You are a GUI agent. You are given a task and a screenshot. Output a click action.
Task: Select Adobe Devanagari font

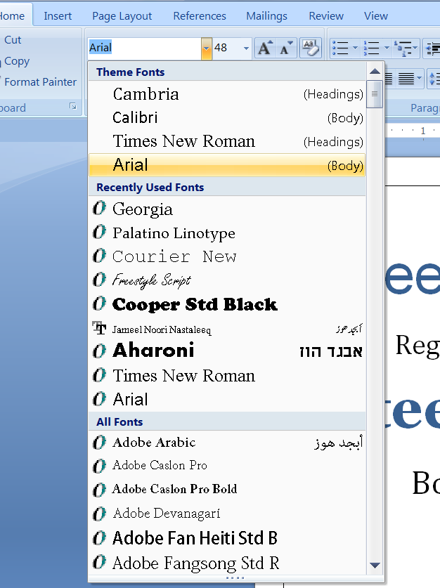[x=227, y=514]
